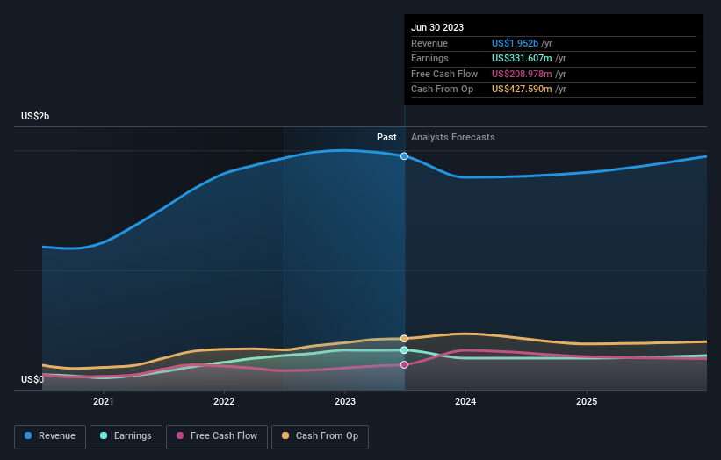Click the Past section label

[386, 138]
